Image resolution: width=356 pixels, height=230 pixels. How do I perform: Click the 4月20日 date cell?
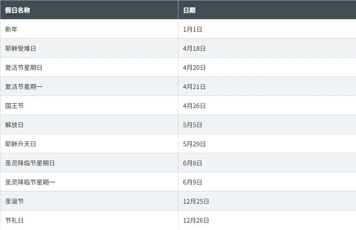[194, 67]
